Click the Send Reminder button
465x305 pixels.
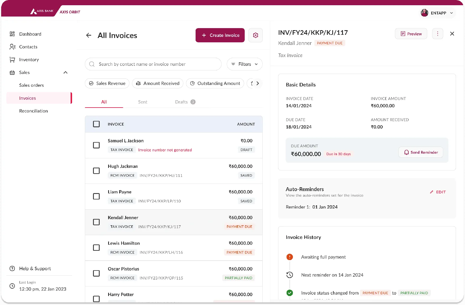(421, 152)
